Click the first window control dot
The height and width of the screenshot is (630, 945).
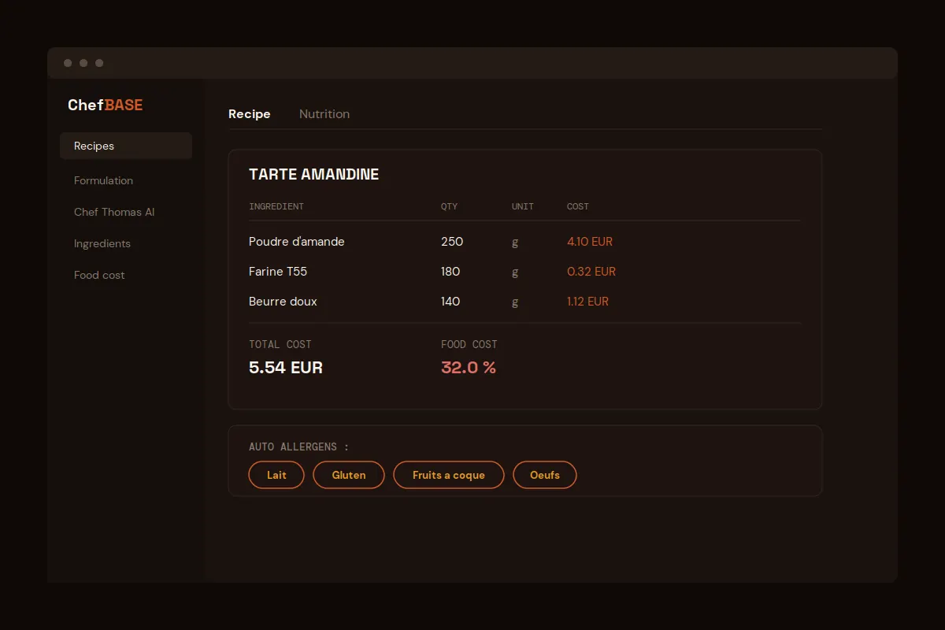68,63
